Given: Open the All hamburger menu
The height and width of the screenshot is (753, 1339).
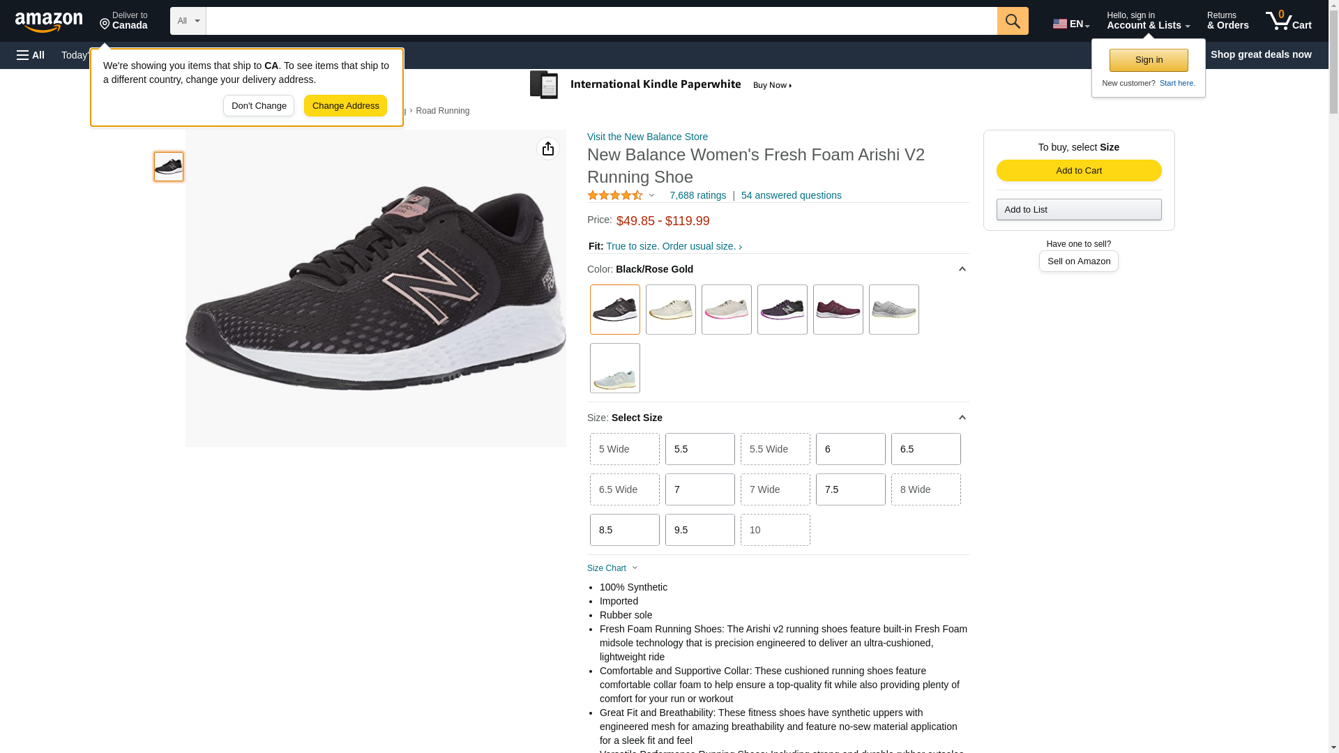Looking at the screenshot, I should pyautogui.click(x=31, y=55).
